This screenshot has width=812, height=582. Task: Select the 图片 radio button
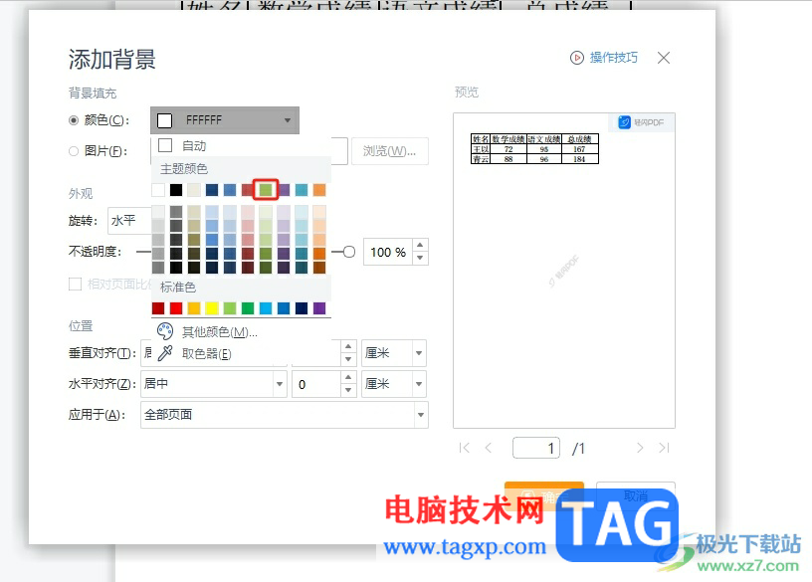coord(74,151)
